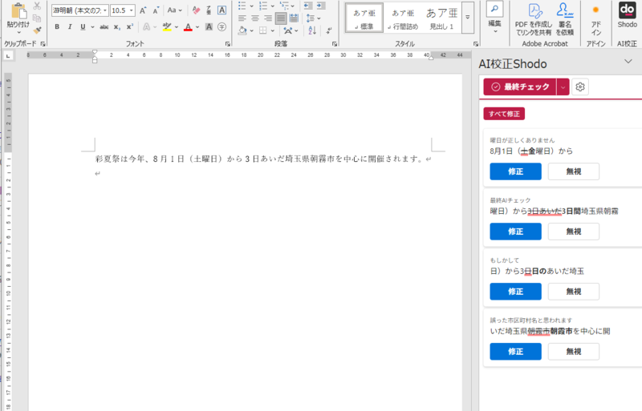642x411 pixels.
Task: Click 無視 for the 誤った市区町村名 suggestion
Action: coord(574,352)
